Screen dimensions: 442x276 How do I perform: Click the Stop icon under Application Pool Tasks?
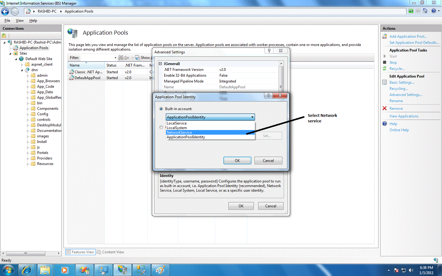[x=384, y=62]
